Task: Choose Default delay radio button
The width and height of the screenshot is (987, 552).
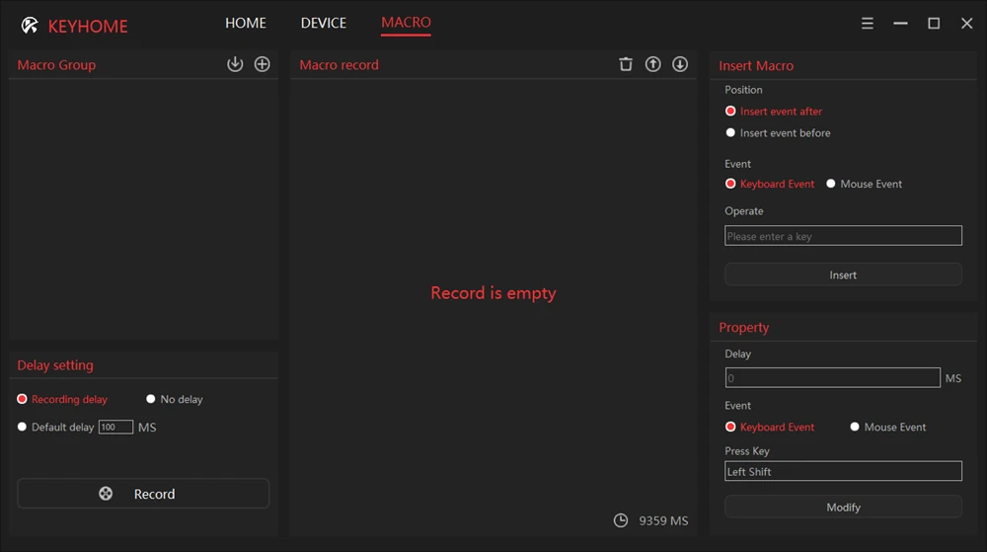Action: 22,427
